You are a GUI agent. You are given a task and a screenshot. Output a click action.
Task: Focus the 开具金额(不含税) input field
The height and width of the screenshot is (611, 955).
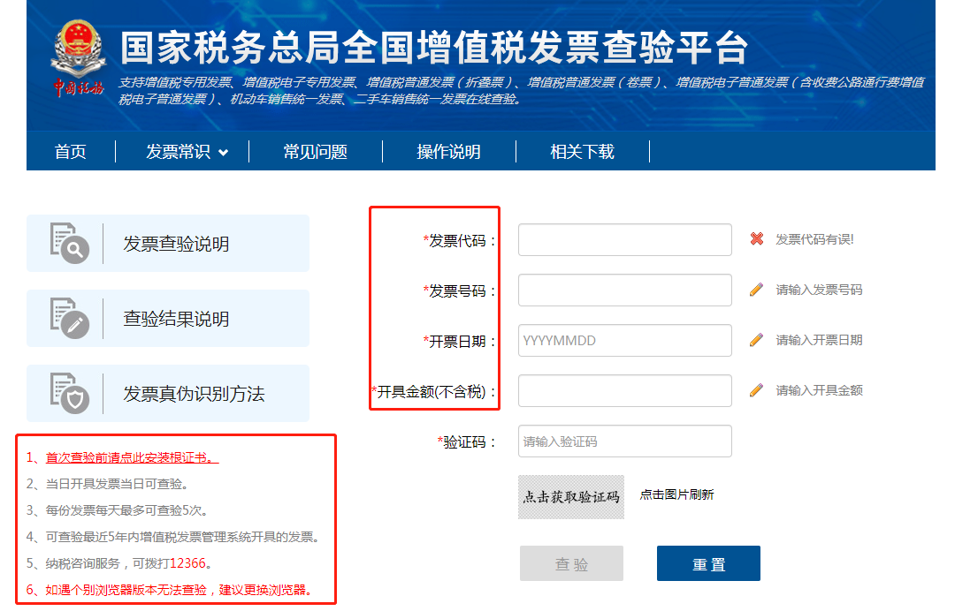[x=625, y=390]
